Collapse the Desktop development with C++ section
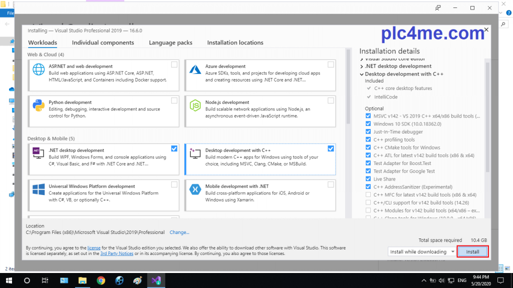 362,74
